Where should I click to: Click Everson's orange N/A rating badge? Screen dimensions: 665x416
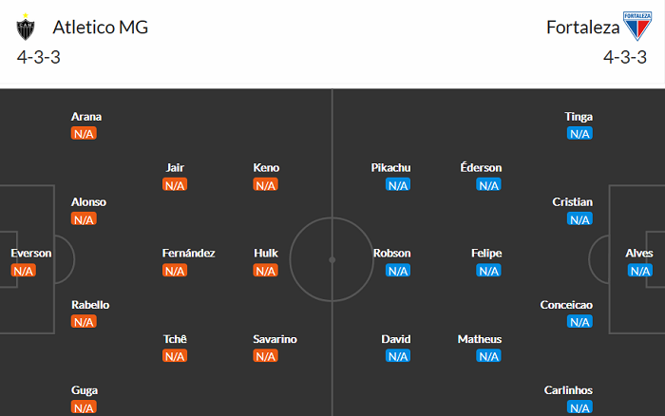[23, 271]
